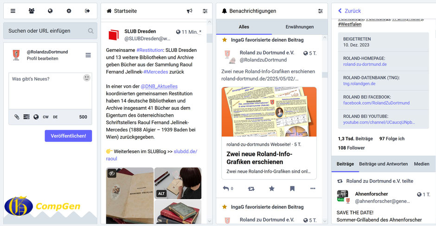436x226 pixels.
Task: Open Startseite column settings sliders
Action: 205,11
